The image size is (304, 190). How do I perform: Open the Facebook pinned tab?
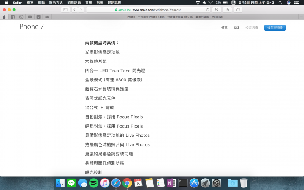(x=13, y=17)
